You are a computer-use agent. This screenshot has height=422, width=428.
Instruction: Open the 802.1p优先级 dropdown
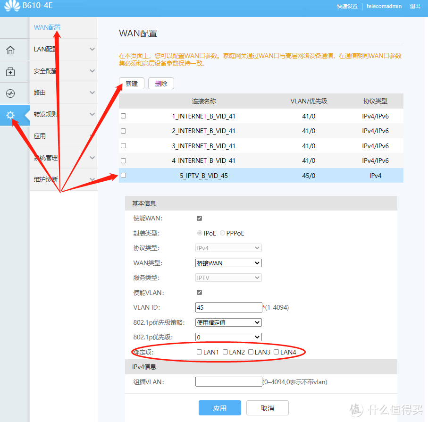228,337
